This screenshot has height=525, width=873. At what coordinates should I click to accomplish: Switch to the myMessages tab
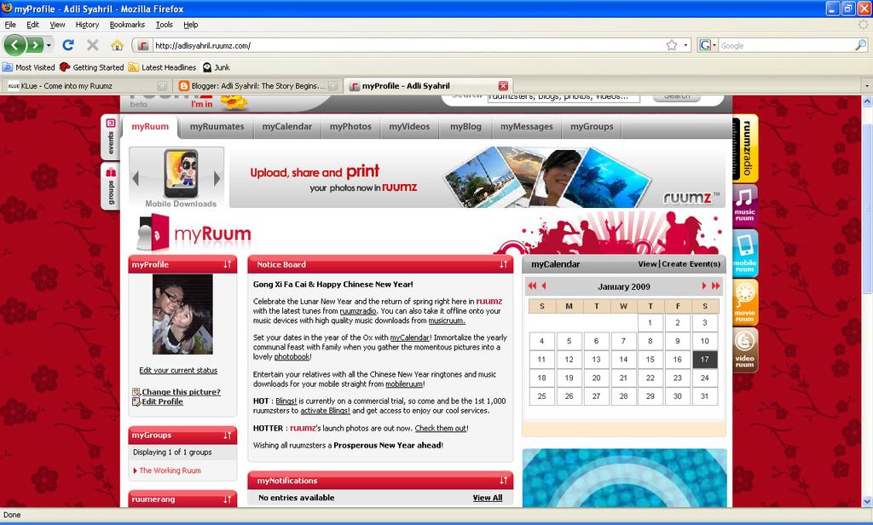point(526,126)
